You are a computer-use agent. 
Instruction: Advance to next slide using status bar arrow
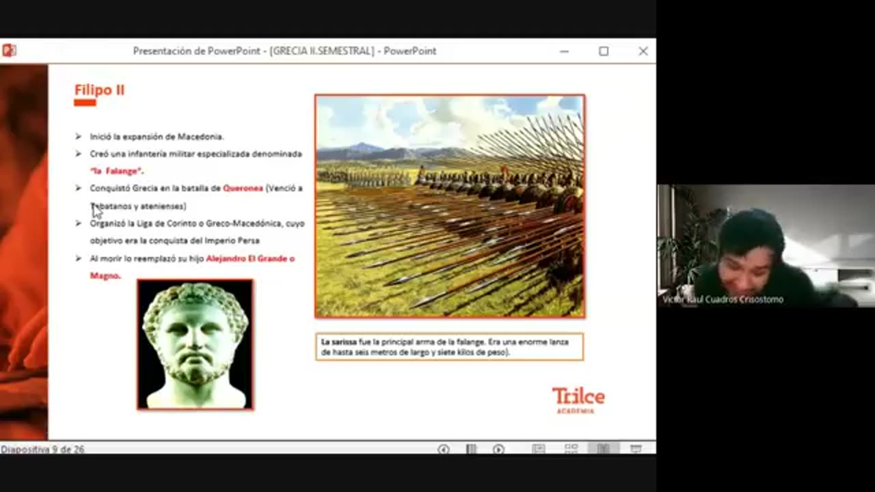click(x=498, y=449)
